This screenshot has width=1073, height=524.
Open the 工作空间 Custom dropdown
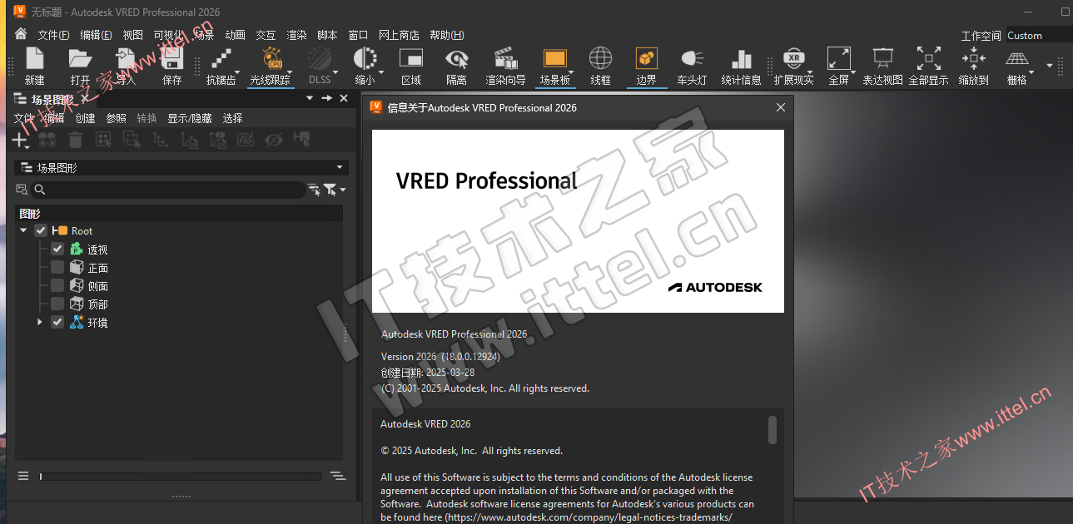(x=1038, y=35)
